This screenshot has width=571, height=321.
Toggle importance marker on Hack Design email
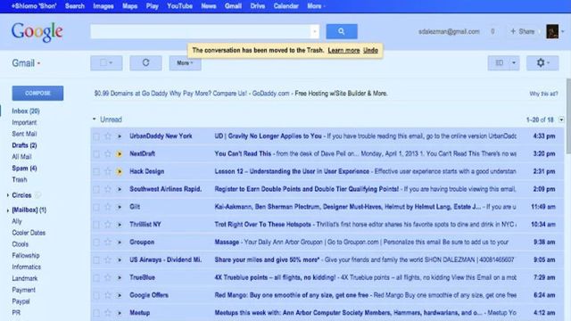[119, 171]
